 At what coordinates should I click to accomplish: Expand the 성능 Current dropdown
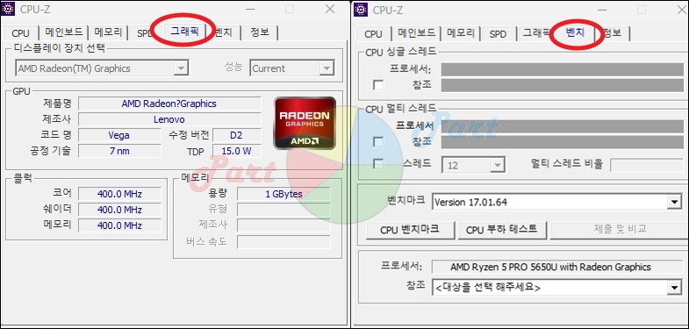point(326,68)
